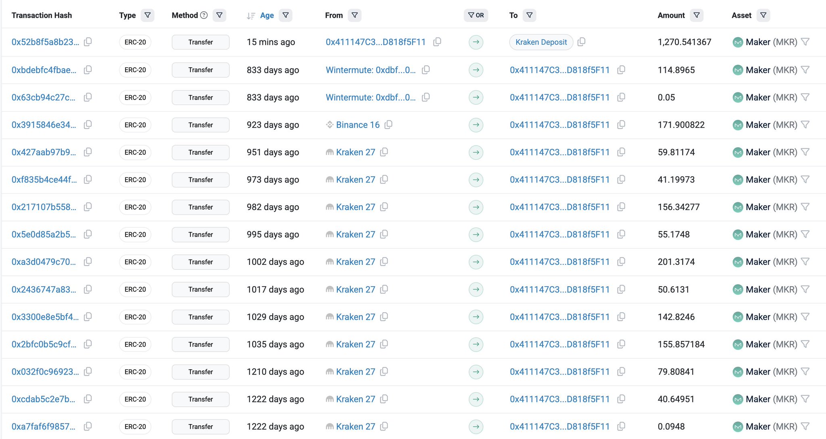Copy transaction hash 0x2436747a83
Screen dimensions: 826x439
coord(88,289)
